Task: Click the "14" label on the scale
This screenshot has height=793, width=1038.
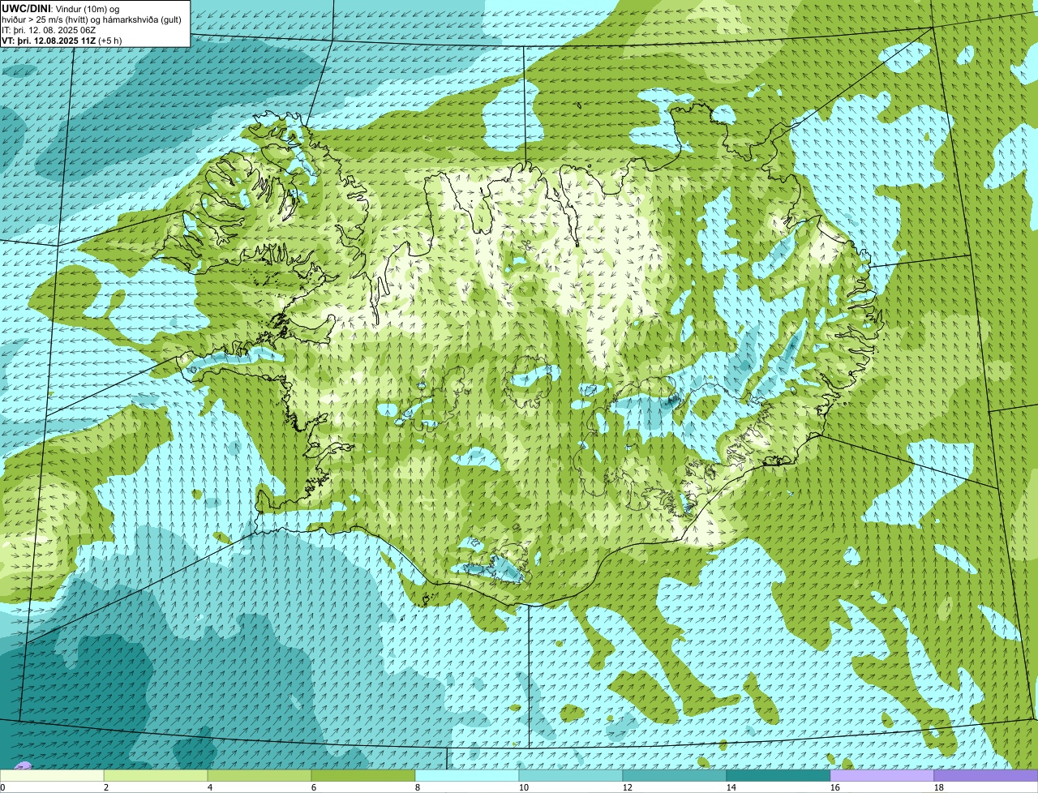Action: tap(731, 787)
